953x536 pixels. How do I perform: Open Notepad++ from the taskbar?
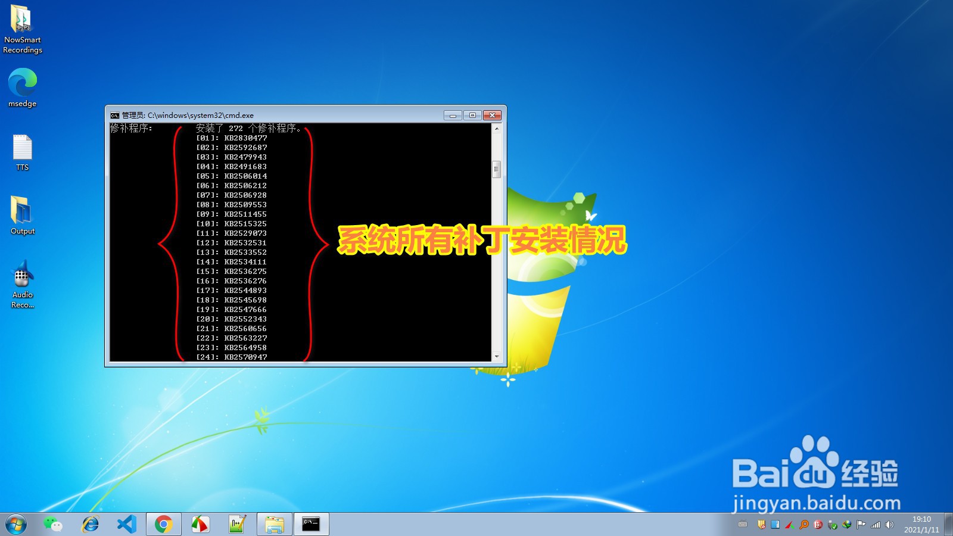[237, 524]
